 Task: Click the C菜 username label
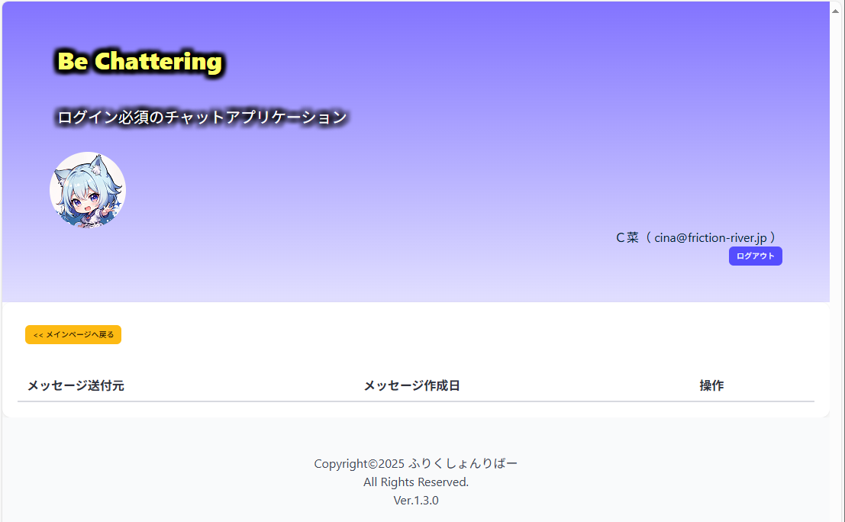(627, 237)
